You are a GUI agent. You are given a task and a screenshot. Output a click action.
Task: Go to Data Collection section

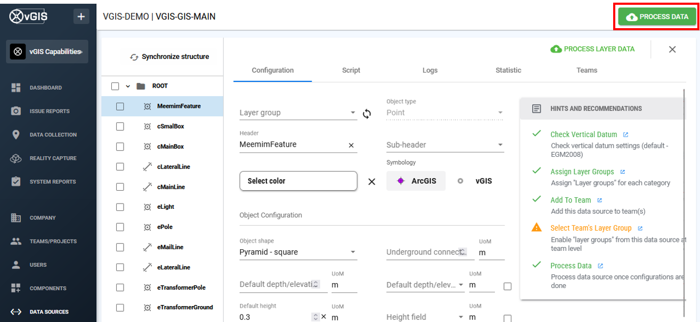click(x=53, y=134)
